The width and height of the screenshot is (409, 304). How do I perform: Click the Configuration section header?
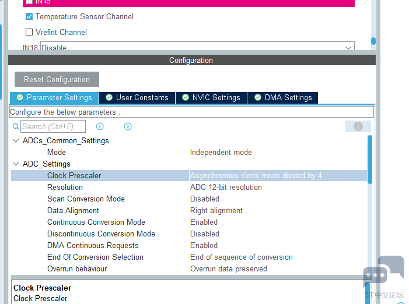[192, 60]
